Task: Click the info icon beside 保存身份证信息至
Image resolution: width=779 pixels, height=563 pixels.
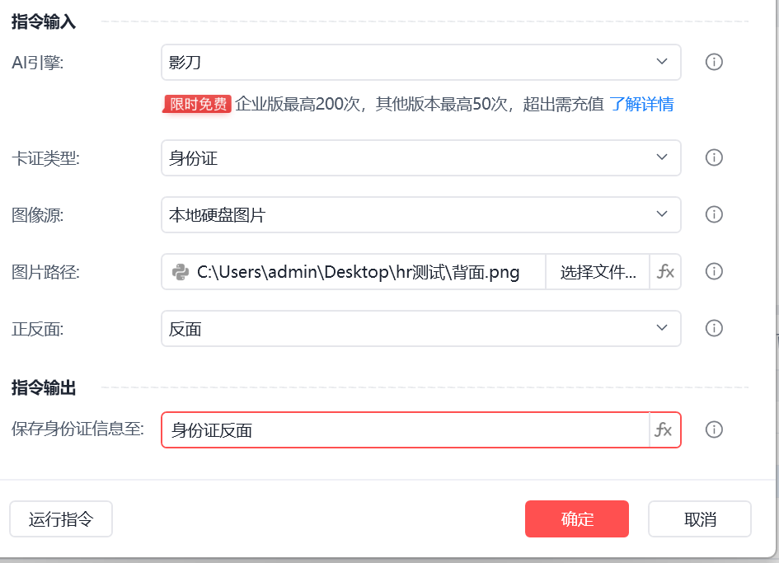Action: [x=714, y=429]
